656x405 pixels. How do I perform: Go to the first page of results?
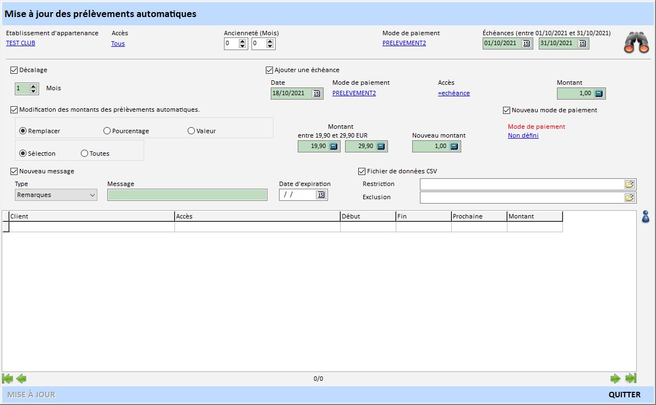8,379
